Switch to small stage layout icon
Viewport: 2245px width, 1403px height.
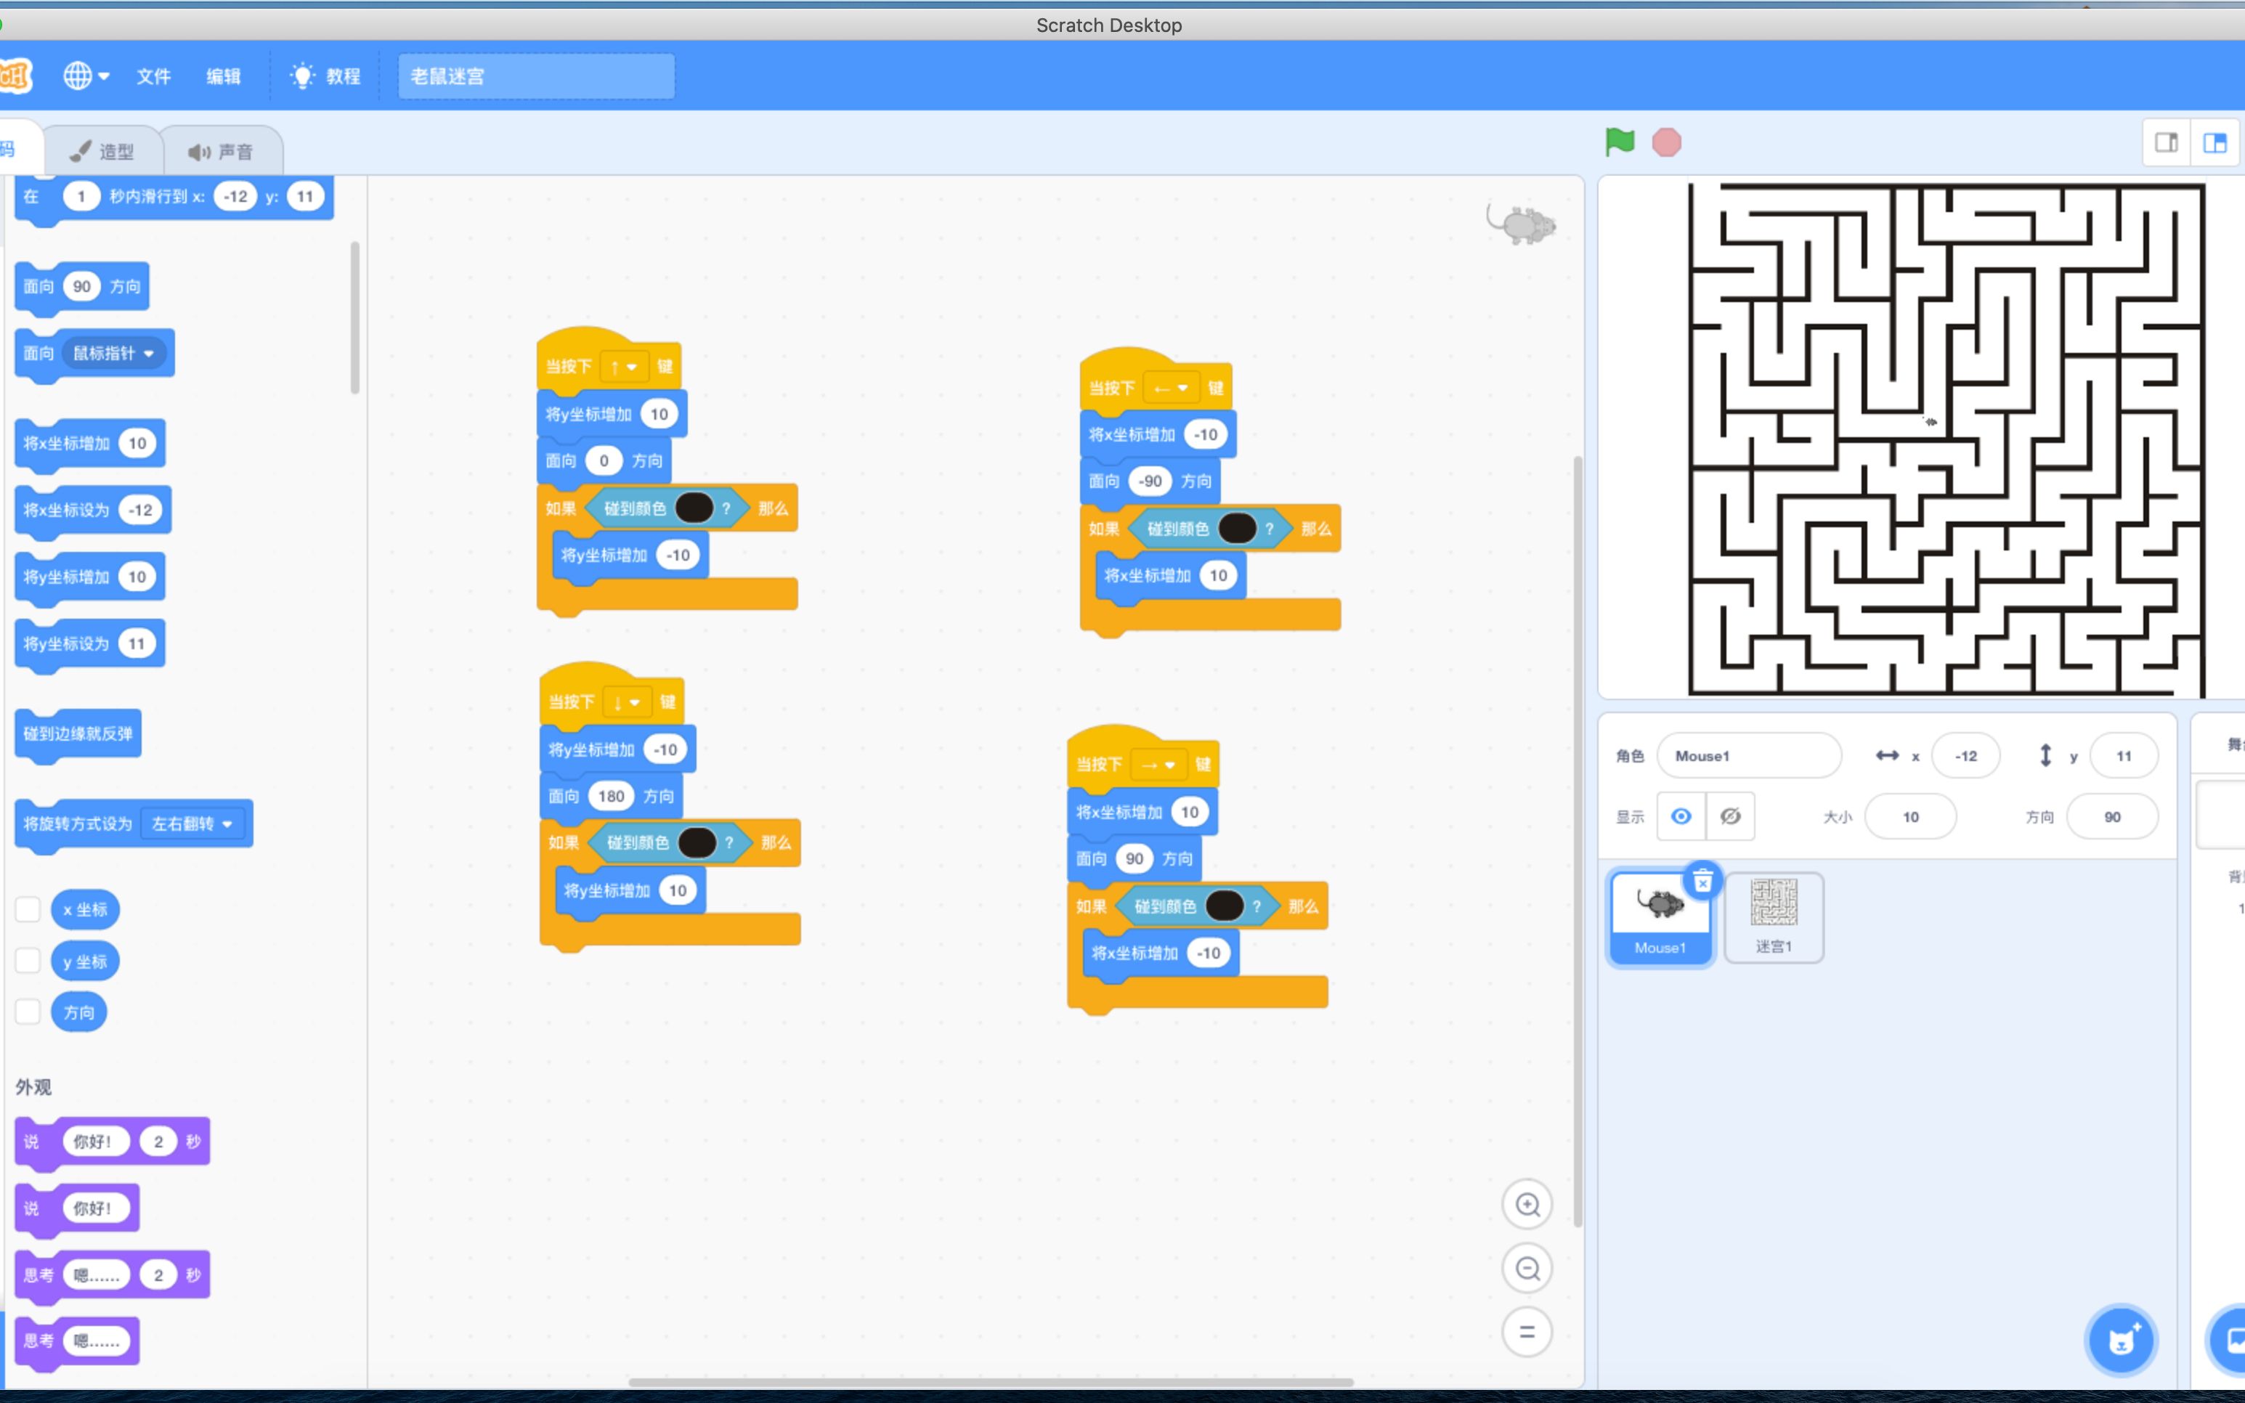2166,142
